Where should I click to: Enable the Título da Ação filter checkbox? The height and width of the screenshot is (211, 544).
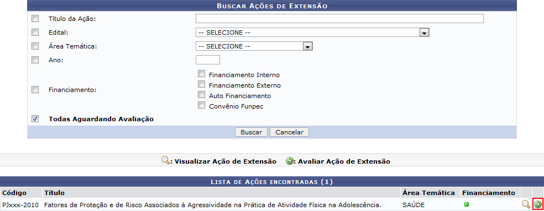[x=35, y=18]
